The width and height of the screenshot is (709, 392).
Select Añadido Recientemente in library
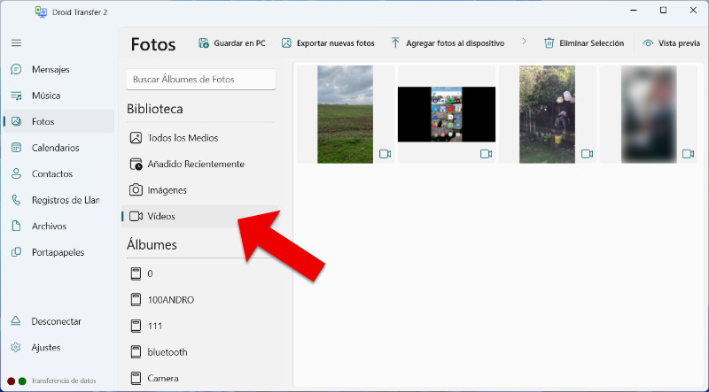click(195, 164)
